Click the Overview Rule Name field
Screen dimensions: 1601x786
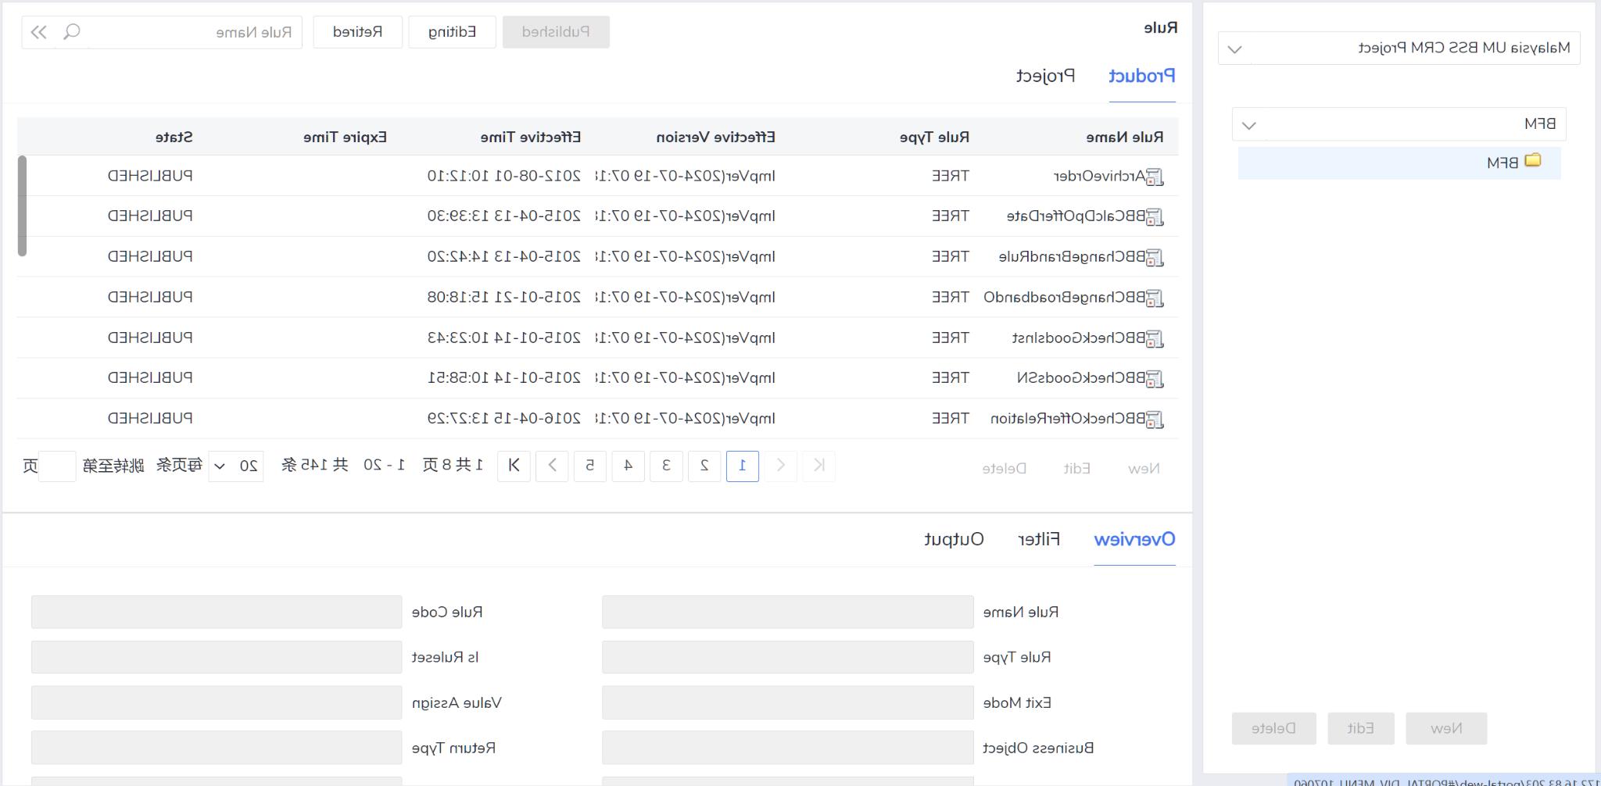click(787, 612)
